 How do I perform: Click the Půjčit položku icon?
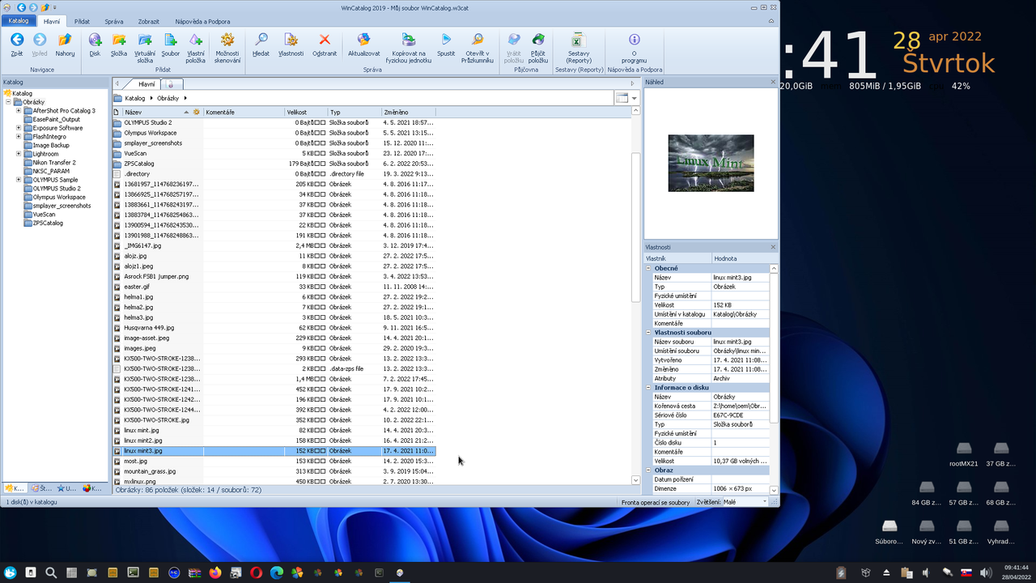[538, 40]
